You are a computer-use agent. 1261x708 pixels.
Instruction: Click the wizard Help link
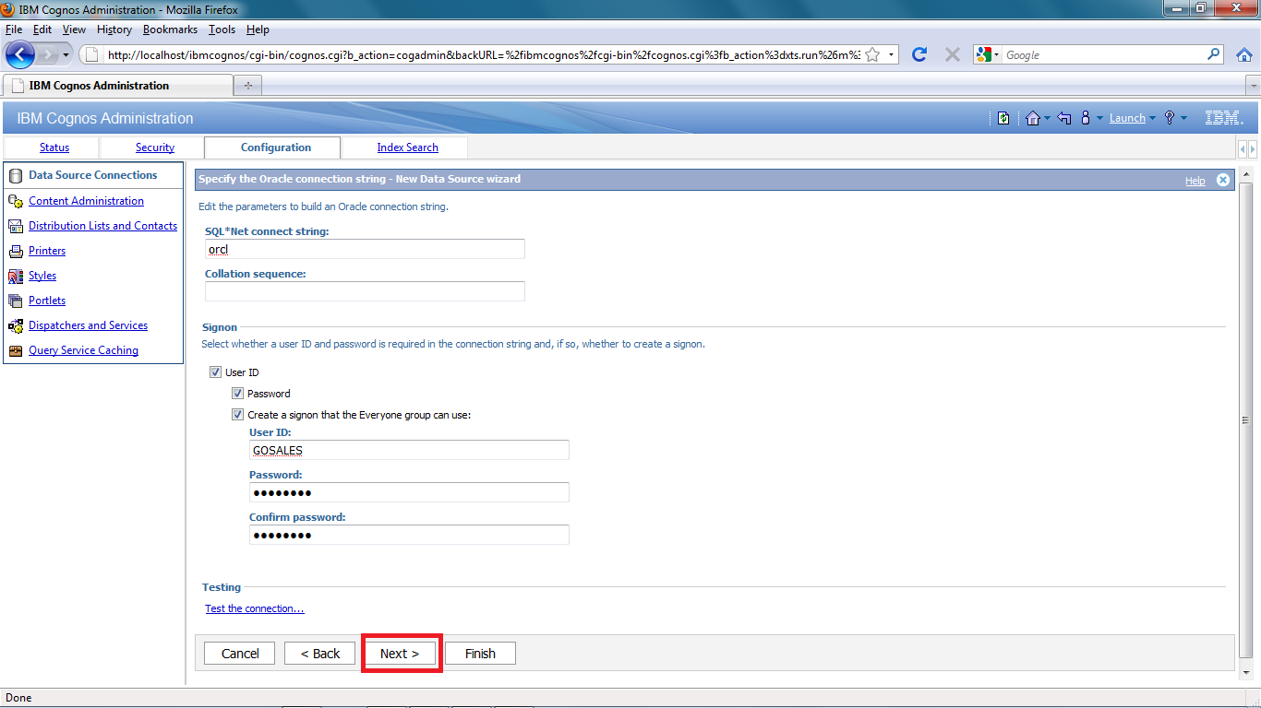click(x=1195, y=181)
